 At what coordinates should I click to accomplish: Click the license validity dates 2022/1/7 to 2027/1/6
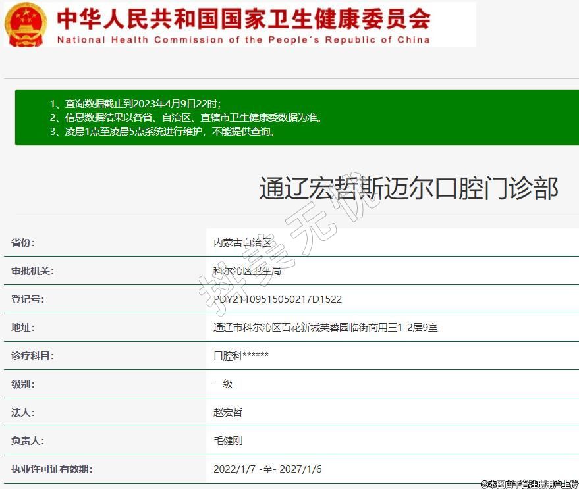pyautogui.click(x=267, y=469)
